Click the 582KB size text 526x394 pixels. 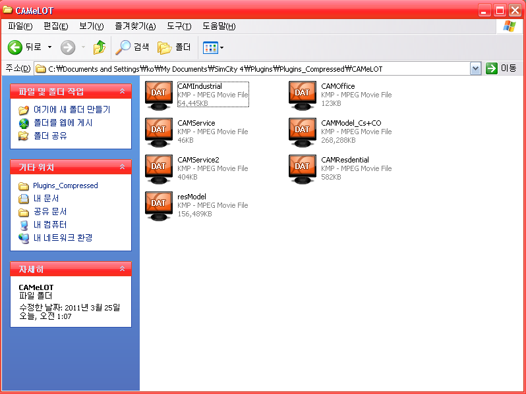click(x=331, y=177)
